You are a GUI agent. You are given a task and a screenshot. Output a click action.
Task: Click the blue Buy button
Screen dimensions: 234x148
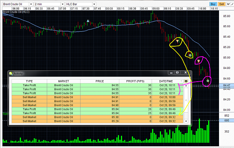[213, 4]
